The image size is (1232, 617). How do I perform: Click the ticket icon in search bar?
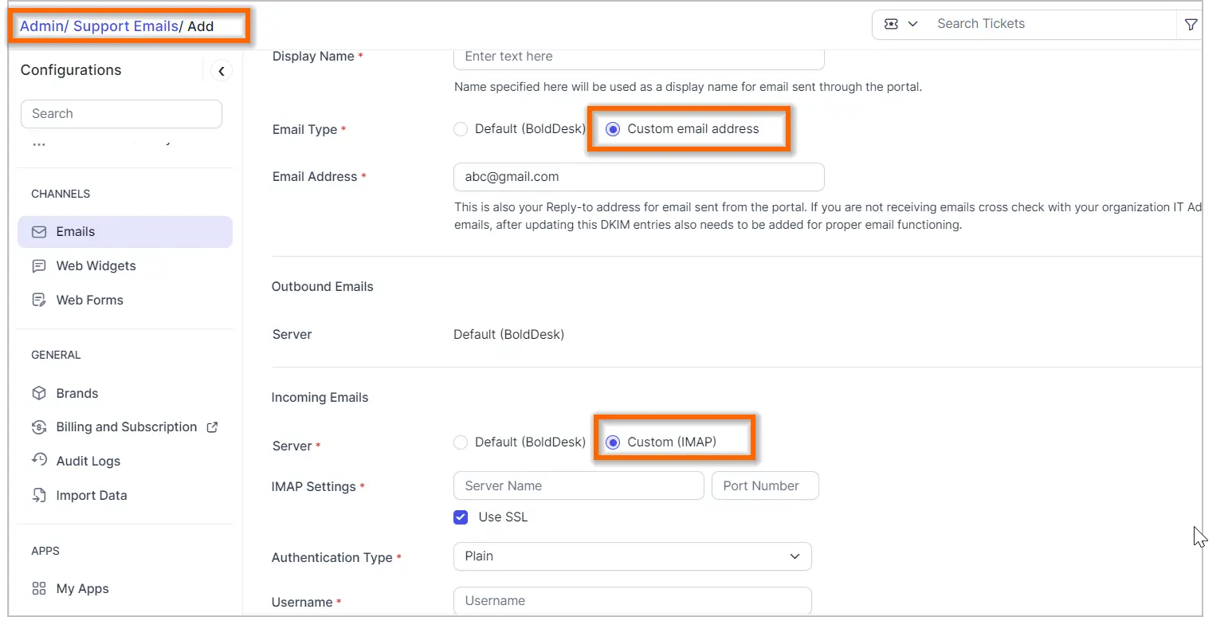click(892, 24)
